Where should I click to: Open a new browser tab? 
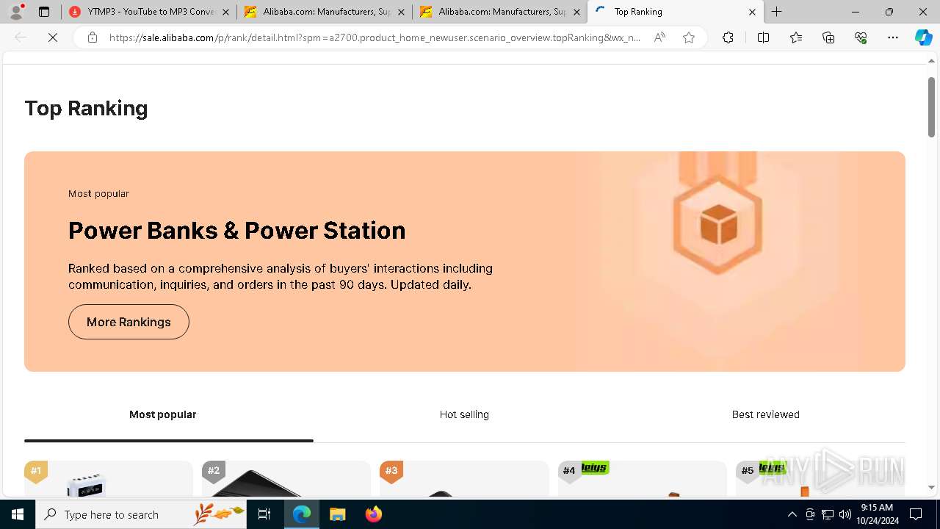776,12
